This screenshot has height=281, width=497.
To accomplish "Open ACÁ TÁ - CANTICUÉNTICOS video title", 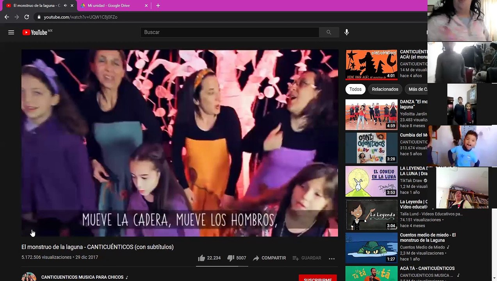I will 427,269.
